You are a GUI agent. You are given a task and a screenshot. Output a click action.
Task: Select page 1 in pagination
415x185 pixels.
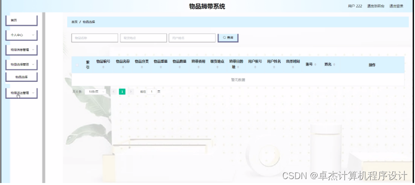click(x=122, y=92)
